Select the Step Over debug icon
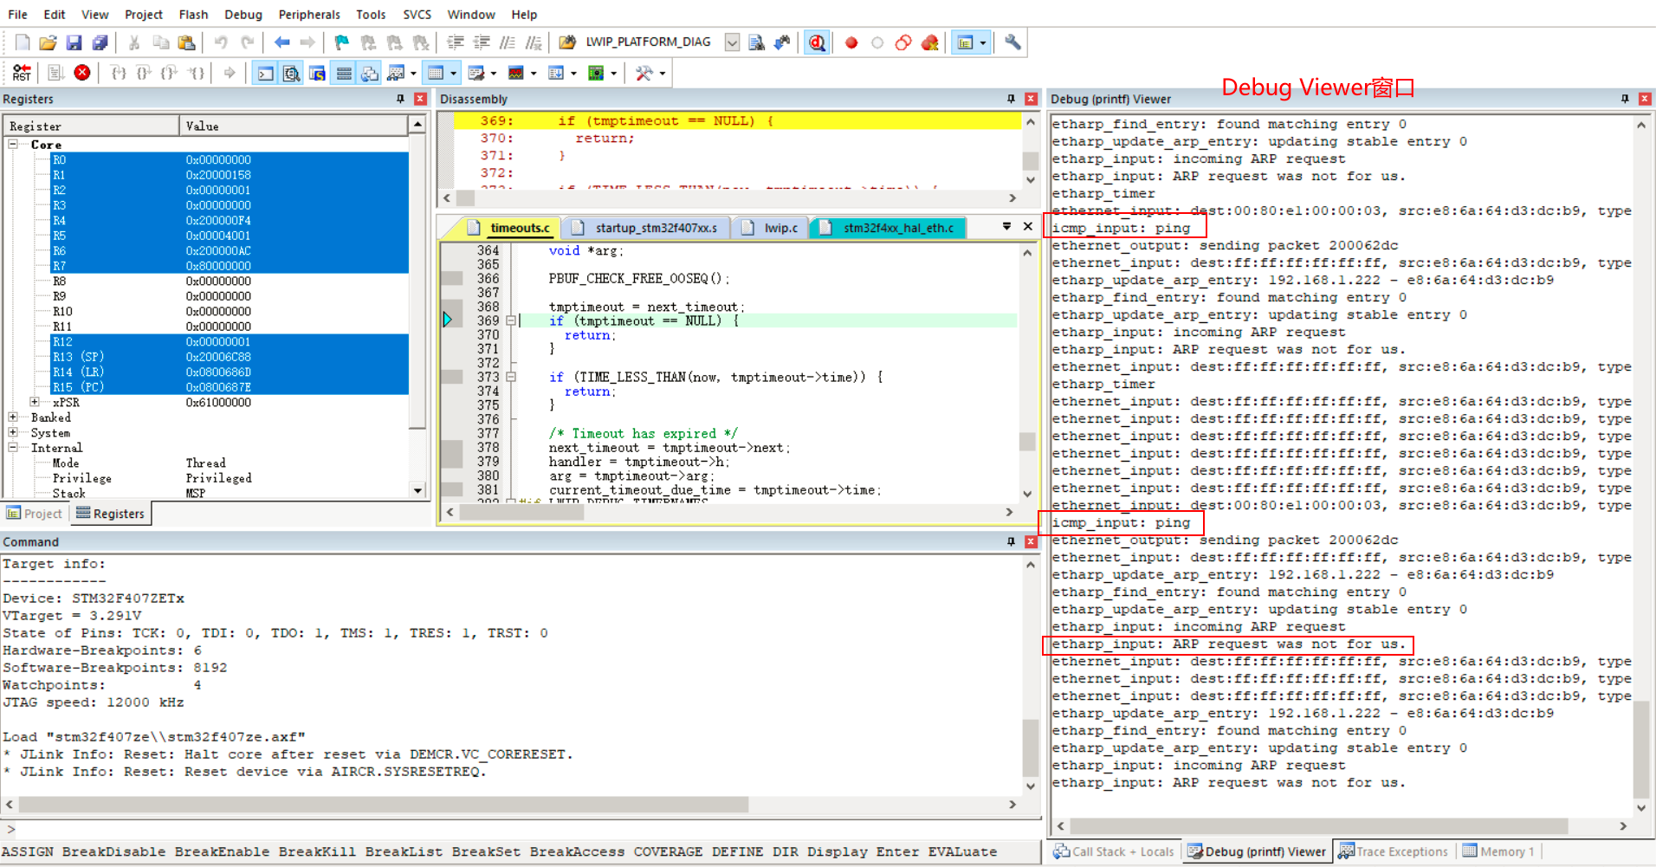 tap(142, 72)
